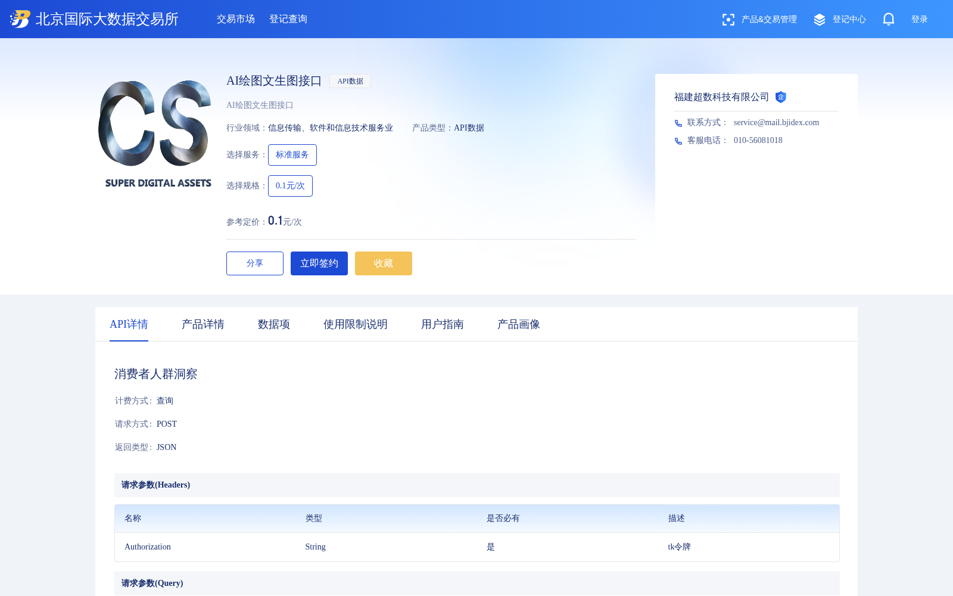This screenshot has width=953, height=596.
Task: Click phone icon beside 联系方式
Action: pyautogui.click(x=678, y=123)
